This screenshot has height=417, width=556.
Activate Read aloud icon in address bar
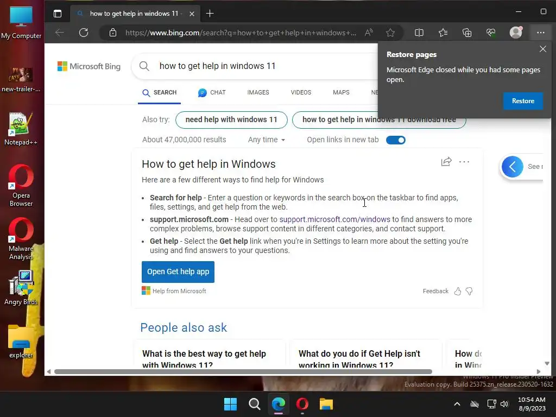point(369,33)
